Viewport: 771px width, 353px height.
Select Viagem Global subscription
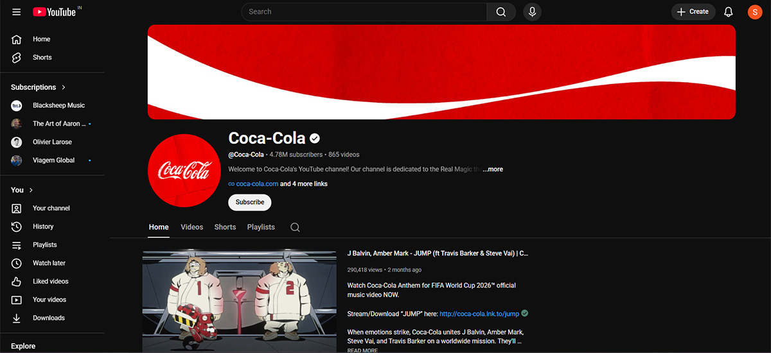click(52, 160)
